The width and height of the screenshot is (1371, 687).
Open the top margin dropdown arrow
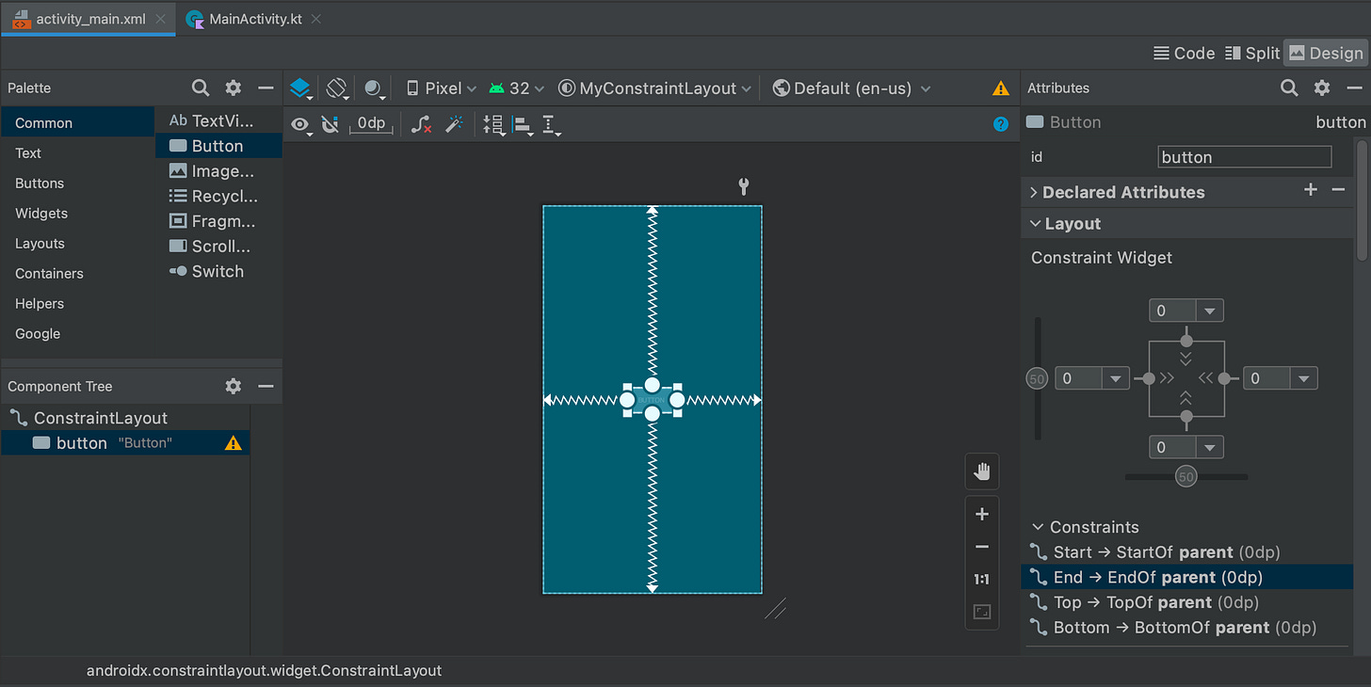(x=1210, y=311)
